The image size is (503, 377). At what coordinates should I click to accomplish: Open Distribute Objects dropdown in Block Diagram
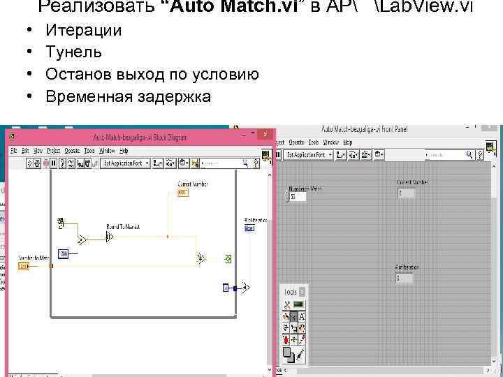(x=170, y=163)
